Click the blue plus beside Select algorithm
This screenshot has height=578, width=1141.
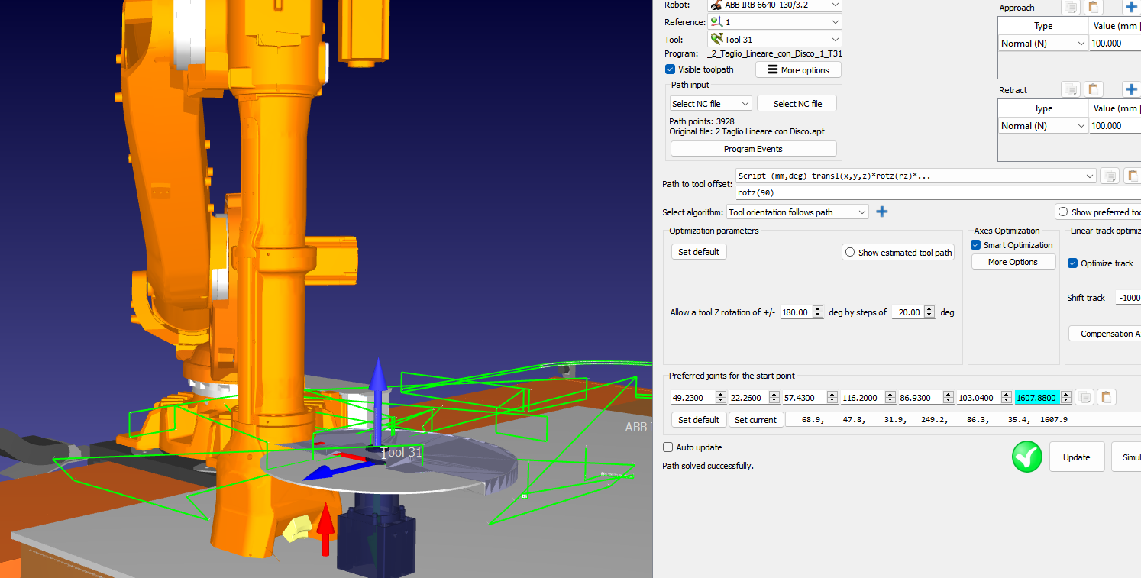coord(882,212)
